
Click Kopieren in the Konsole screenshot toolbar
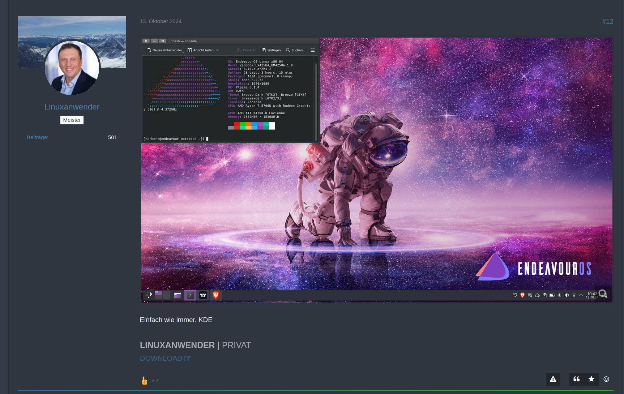(247, 50)
